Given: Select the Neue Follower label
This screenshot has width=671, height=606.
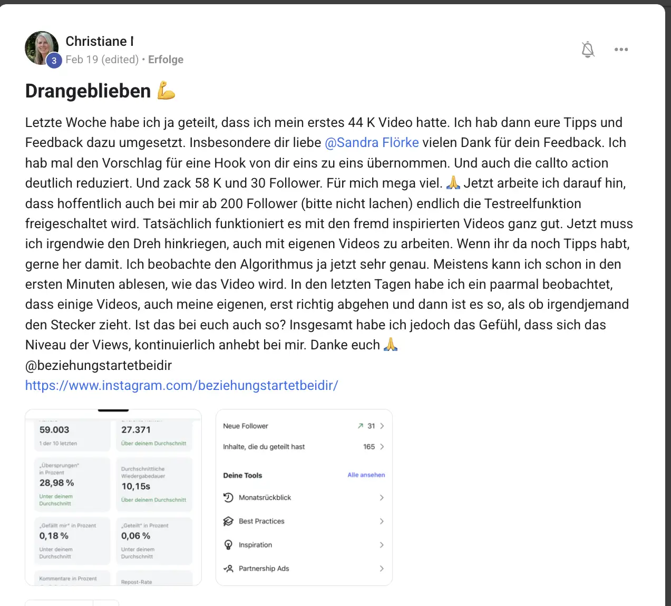Looking at the screenshot, I should (246, 426).
